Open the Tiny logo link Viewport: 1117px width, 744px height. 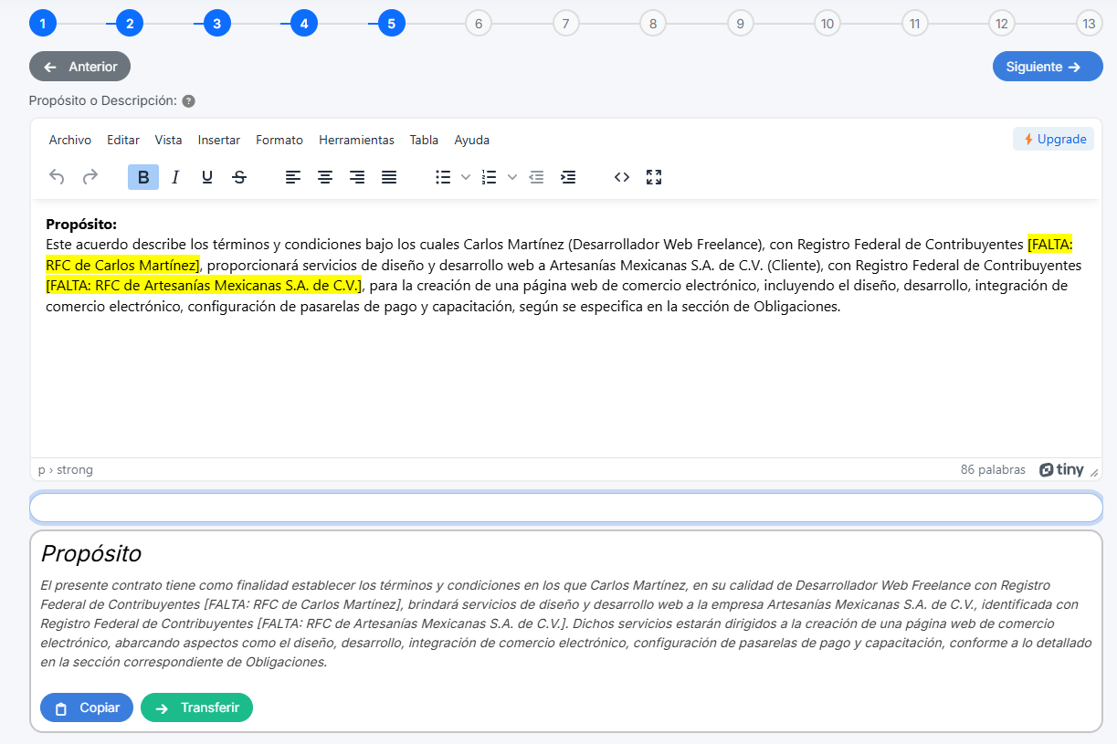(x=1061, y=470)
